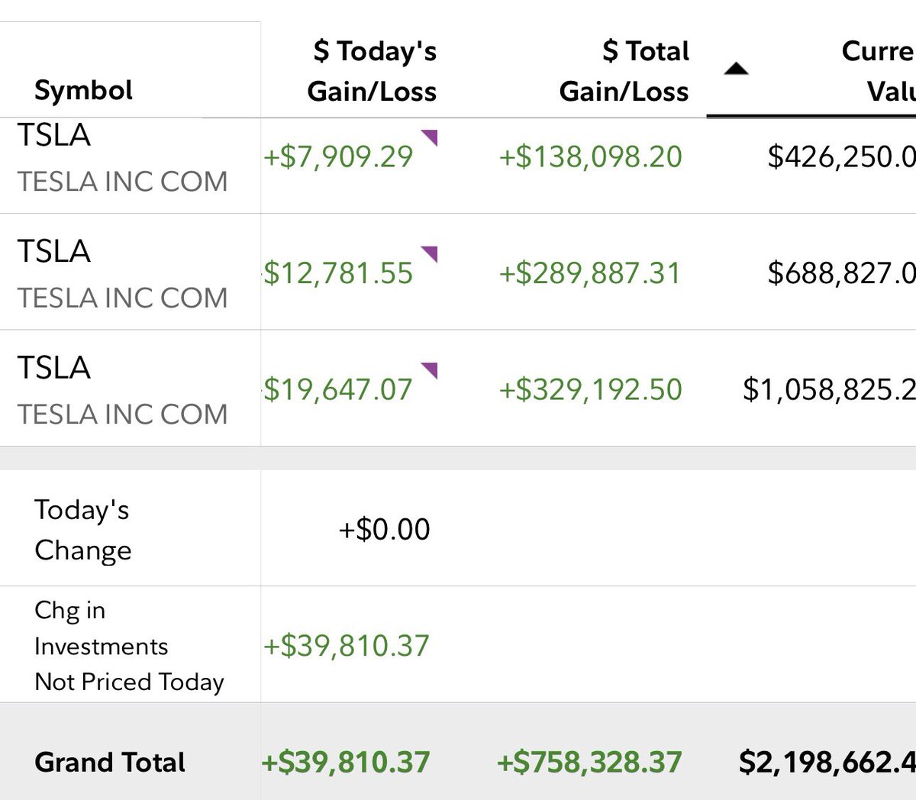Select total gain +$138,098.20 cell
This screenshot has width=916, height=800.
tap(590, 156)
